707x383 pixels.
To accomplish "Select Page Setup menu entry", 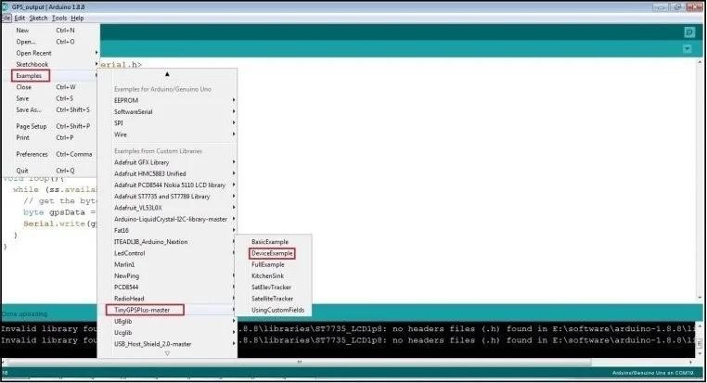I will (x=32, y=126).
